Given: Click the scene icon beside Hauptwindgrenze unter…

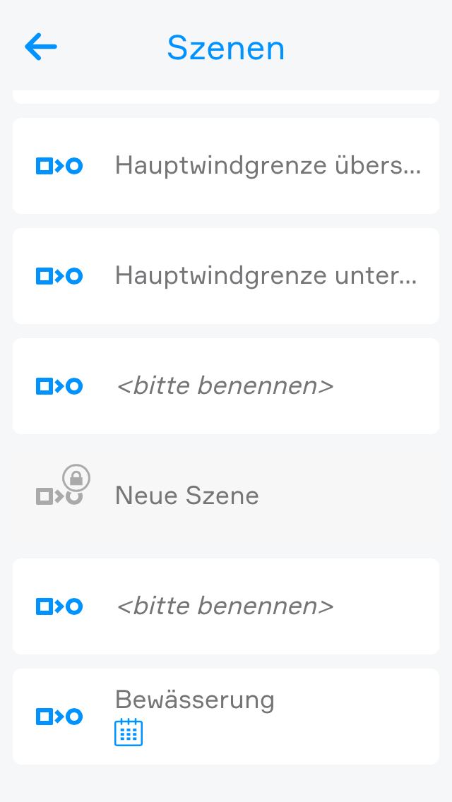Looking at the screenshot, I should click(59, 276).
